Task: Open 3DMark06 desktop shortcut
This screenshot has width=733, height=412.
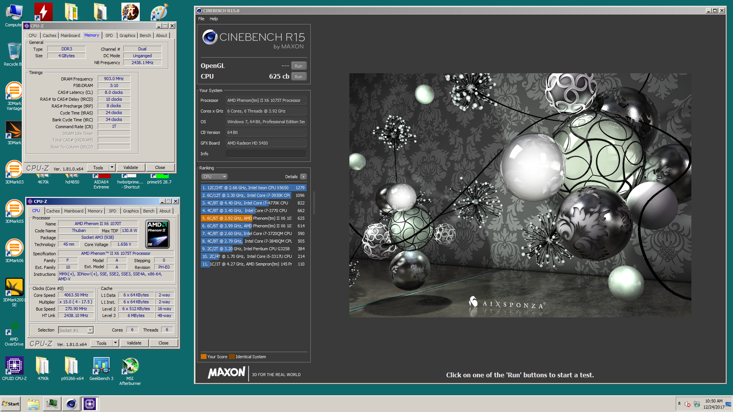Action: [14, 251]
